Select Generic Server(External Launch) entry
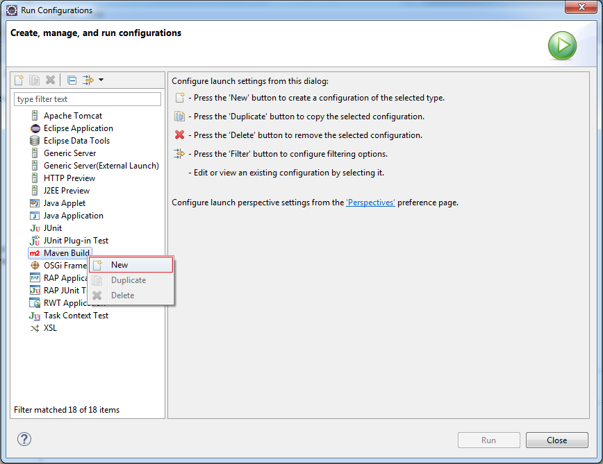 point(101,165)
